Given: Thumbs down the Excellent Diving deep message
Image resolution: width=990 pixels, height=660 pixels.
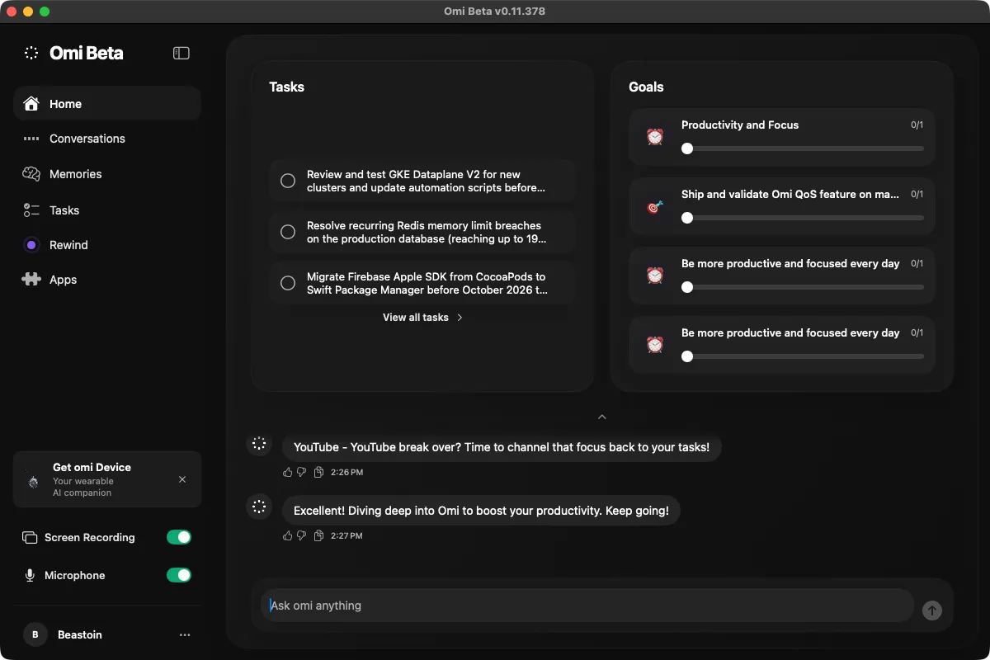Looking at the screenshot, I should [x=301, y=535].
